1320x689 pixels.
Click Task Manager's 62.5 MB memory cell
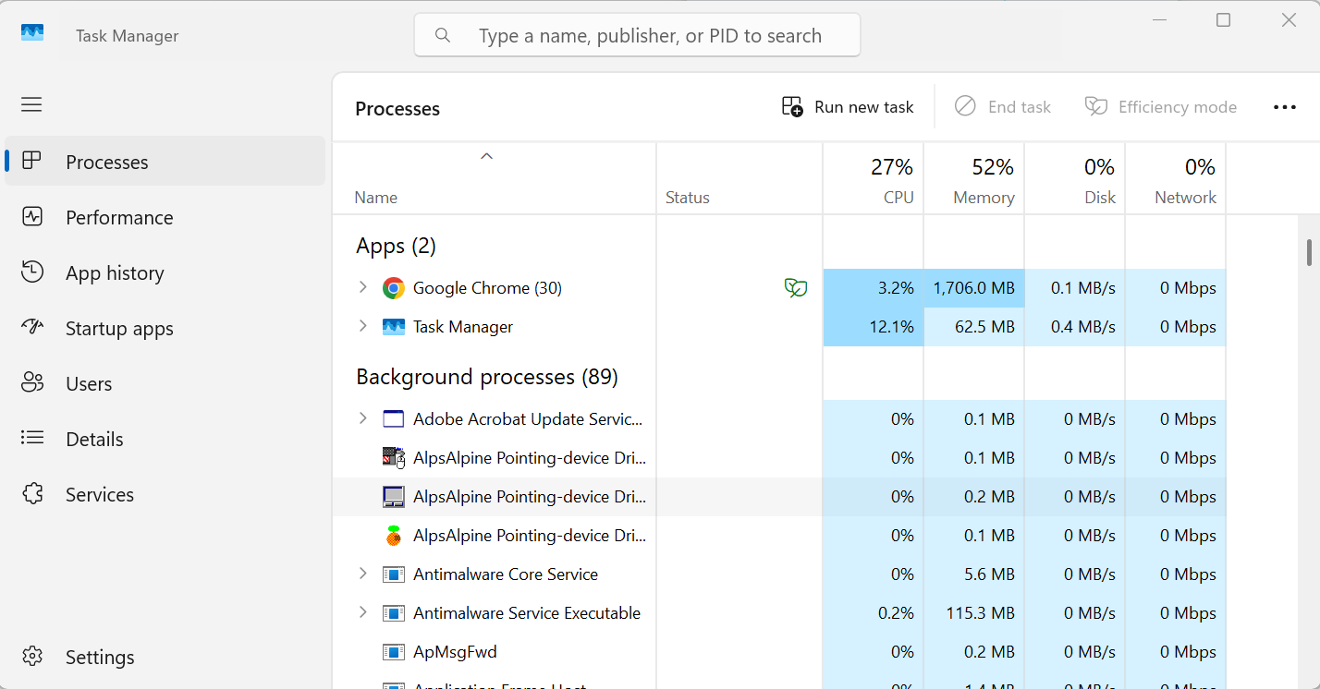[x=974, y=327]
